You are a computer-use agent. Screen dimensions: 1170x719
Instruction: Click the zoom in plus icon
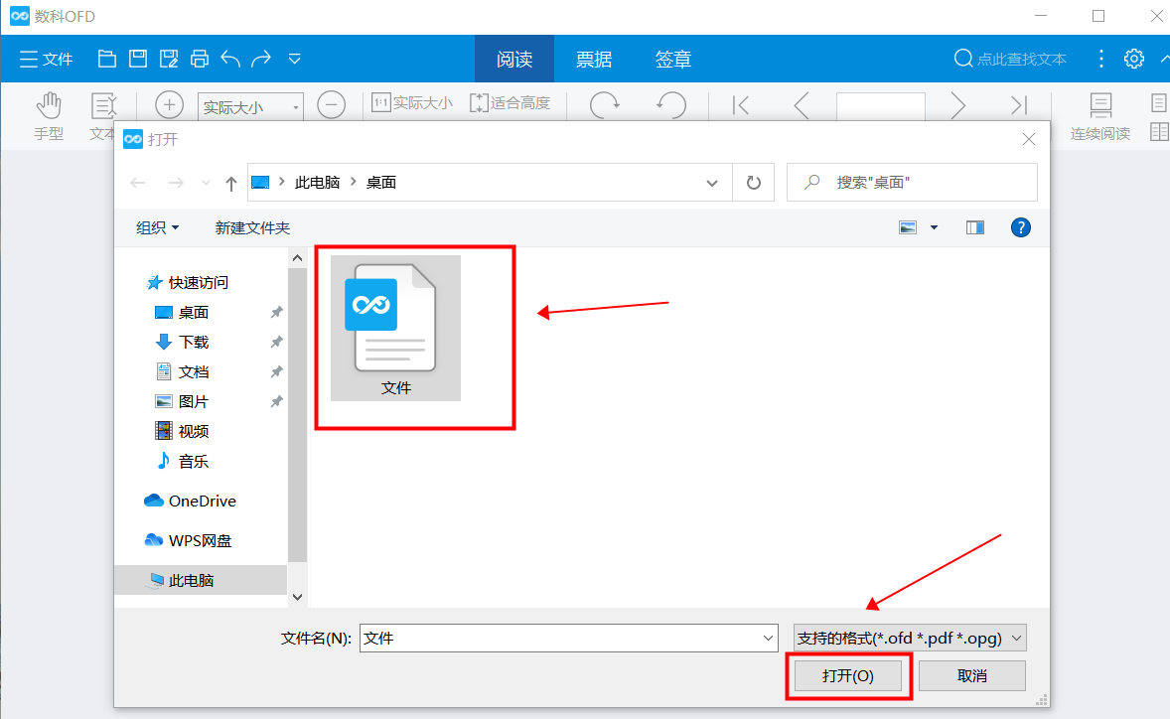click(x=170, y=105)
